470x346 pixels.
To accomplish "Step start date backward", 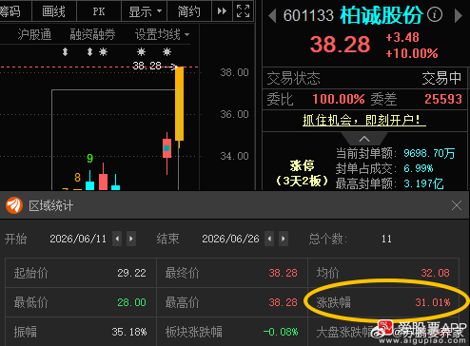I will pyautogui.click(x=117, y=239).
